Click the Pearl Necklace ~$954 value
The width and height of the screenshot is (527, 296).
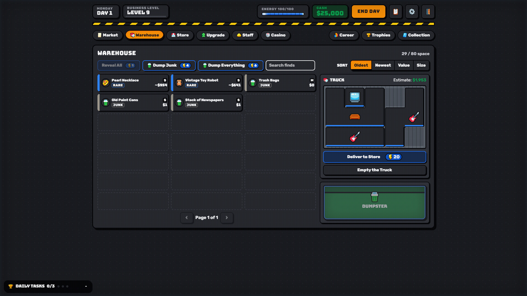tap(161, 85)
